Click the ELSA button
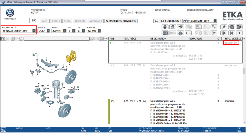The height and width of the screenshot is (133, 246). (198, 27)
